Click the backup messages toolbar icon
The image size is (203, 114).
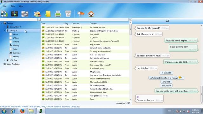[4, 14]
